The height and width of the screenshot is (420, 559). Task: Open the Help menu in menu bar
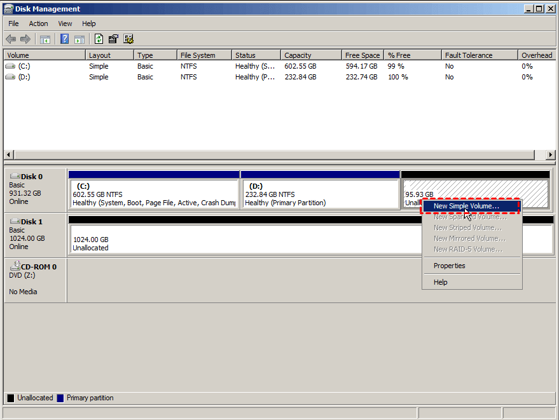click(89, 24)
